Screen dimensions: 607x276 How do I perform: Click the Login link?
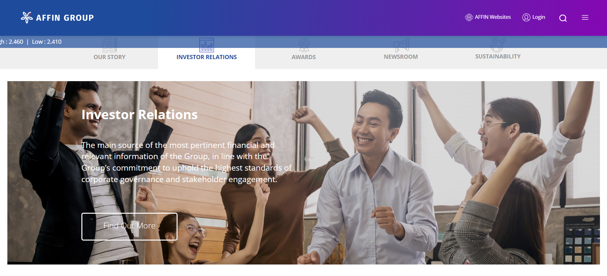pyautogui.click(x=538, y=17)
